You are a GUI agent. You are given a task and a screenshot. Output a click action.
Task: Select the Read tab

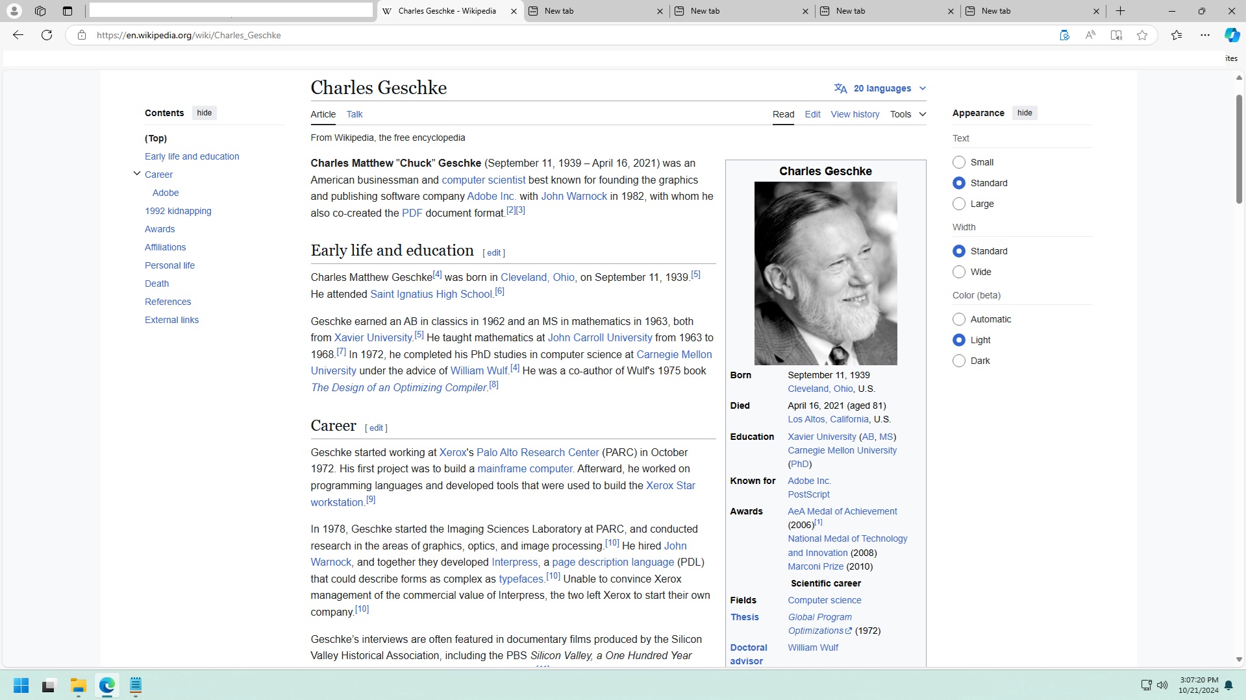tap(783, 114)
